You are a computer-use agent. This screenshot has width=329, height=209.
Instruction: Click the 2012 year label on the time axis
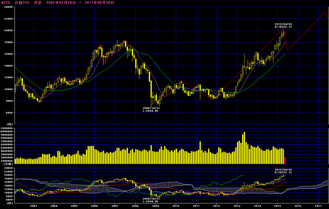pyautogui.click(x=217, y=206)
